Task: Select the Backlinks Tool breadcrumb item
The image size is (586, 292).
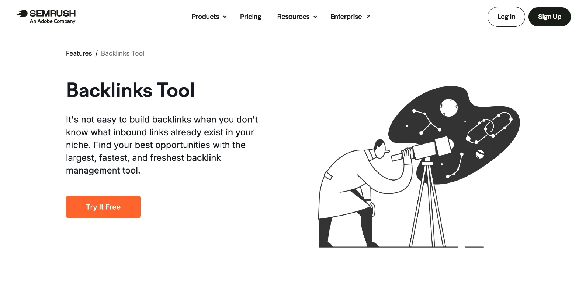Action: click(x=122, y=53)
